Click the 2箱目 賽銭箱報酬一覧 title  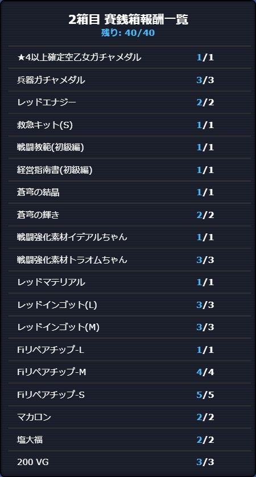[128, 19]
